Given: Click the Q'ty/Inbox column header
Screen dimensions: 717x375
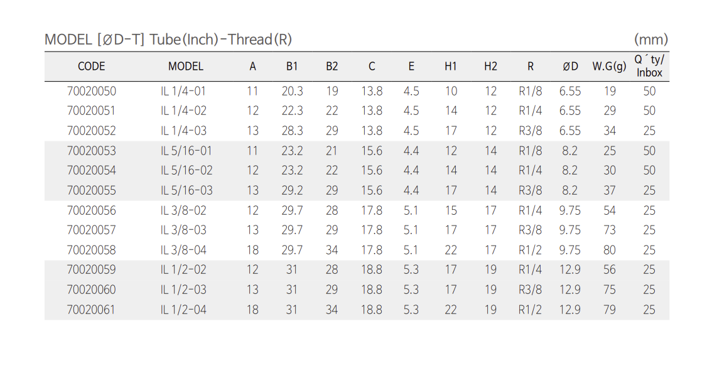Looking at the screenshot, I should (649, 66).
